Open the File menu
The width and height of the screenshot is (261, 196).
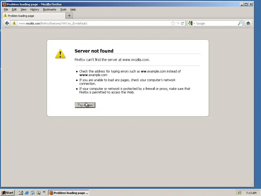(x=6, y=9)
